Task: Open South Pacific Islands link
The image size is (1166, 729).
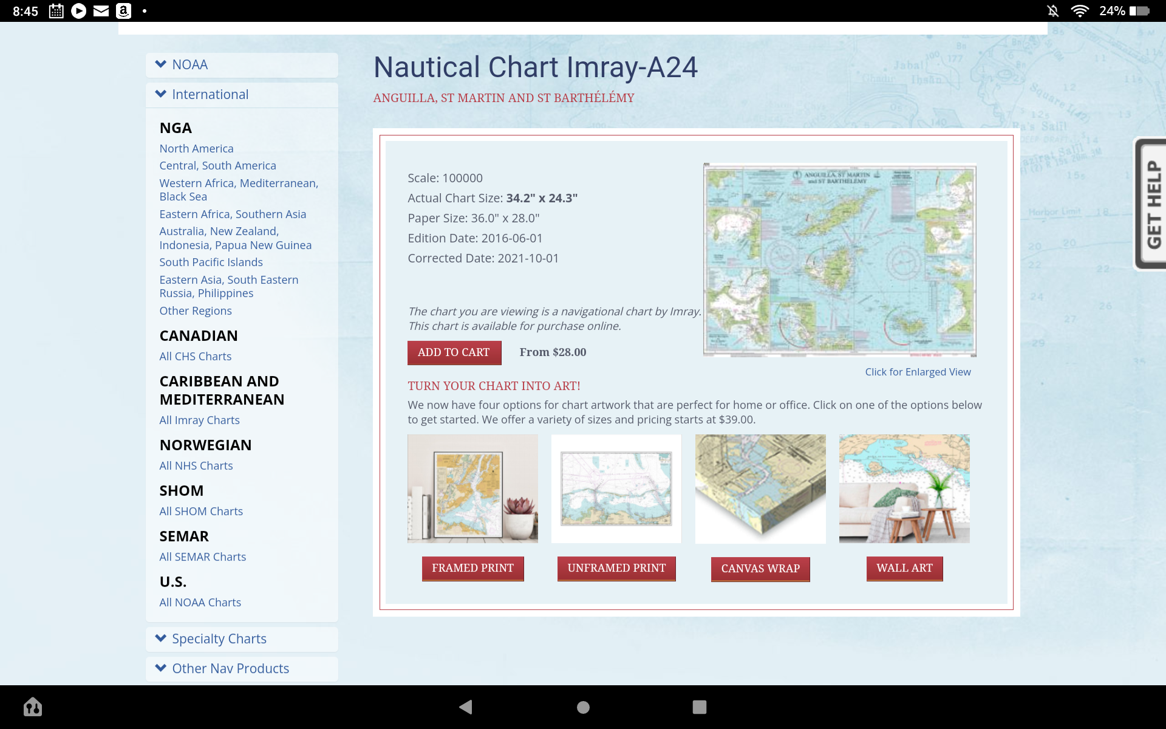Action: (211, 262)
